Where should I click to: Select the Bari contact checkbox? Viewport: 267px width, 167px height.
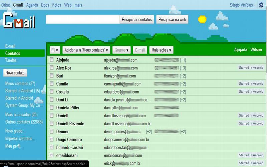tap(52, 75)
